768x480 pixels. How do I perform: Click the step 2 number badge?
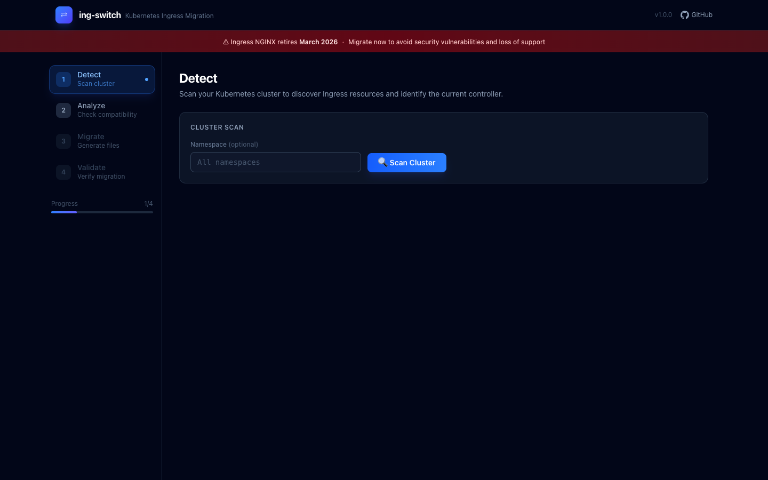tap(63, 110)
